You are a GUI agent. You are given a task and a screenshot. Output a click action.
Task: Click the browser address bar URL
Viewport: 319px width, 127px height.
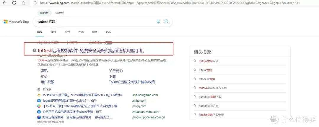point(170,3)
